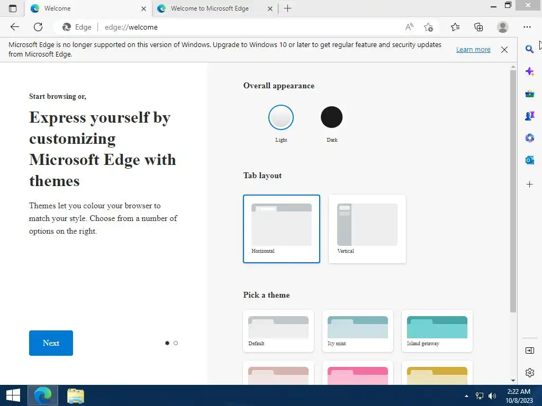Image resolution: width=542 pixels, height=406 pixels.
Task: Open File Explorer from taskbar
Action: 75,395
